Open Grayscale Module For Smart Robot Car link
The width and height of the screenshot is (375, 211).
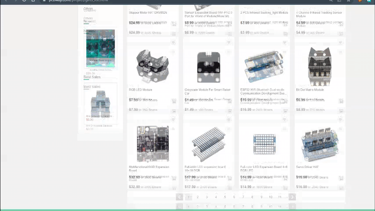pyautogui.click(x=207, y=91)
